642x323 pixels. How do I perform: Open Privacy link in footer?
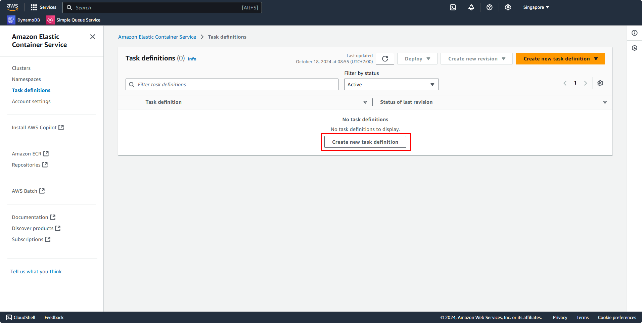click(560, 318)
